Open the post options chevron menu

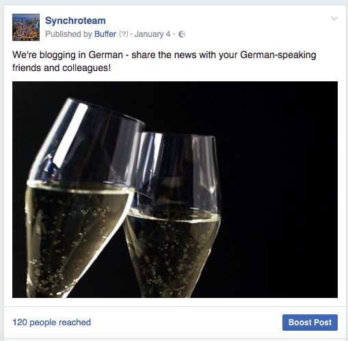pyautogui.click(x=334, y=18)
